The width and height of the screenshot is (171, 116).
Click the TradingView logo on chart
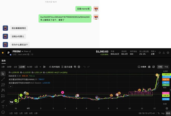pos(12,102)
